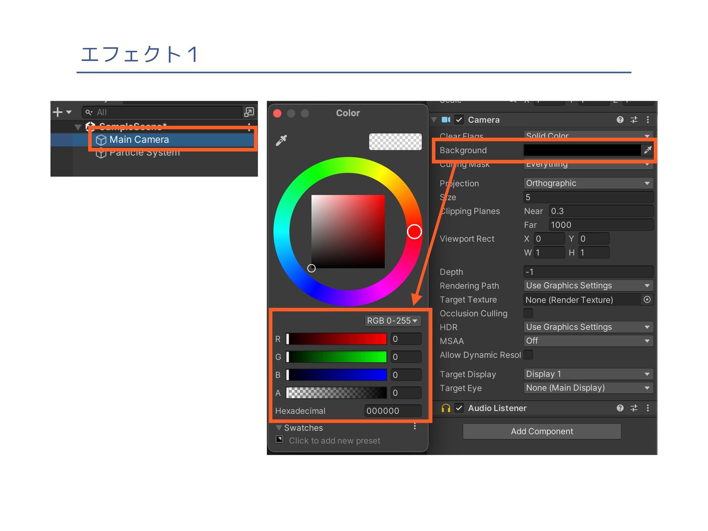
Task: Click the Background field eyedropper icon
Action: [648, 150]
